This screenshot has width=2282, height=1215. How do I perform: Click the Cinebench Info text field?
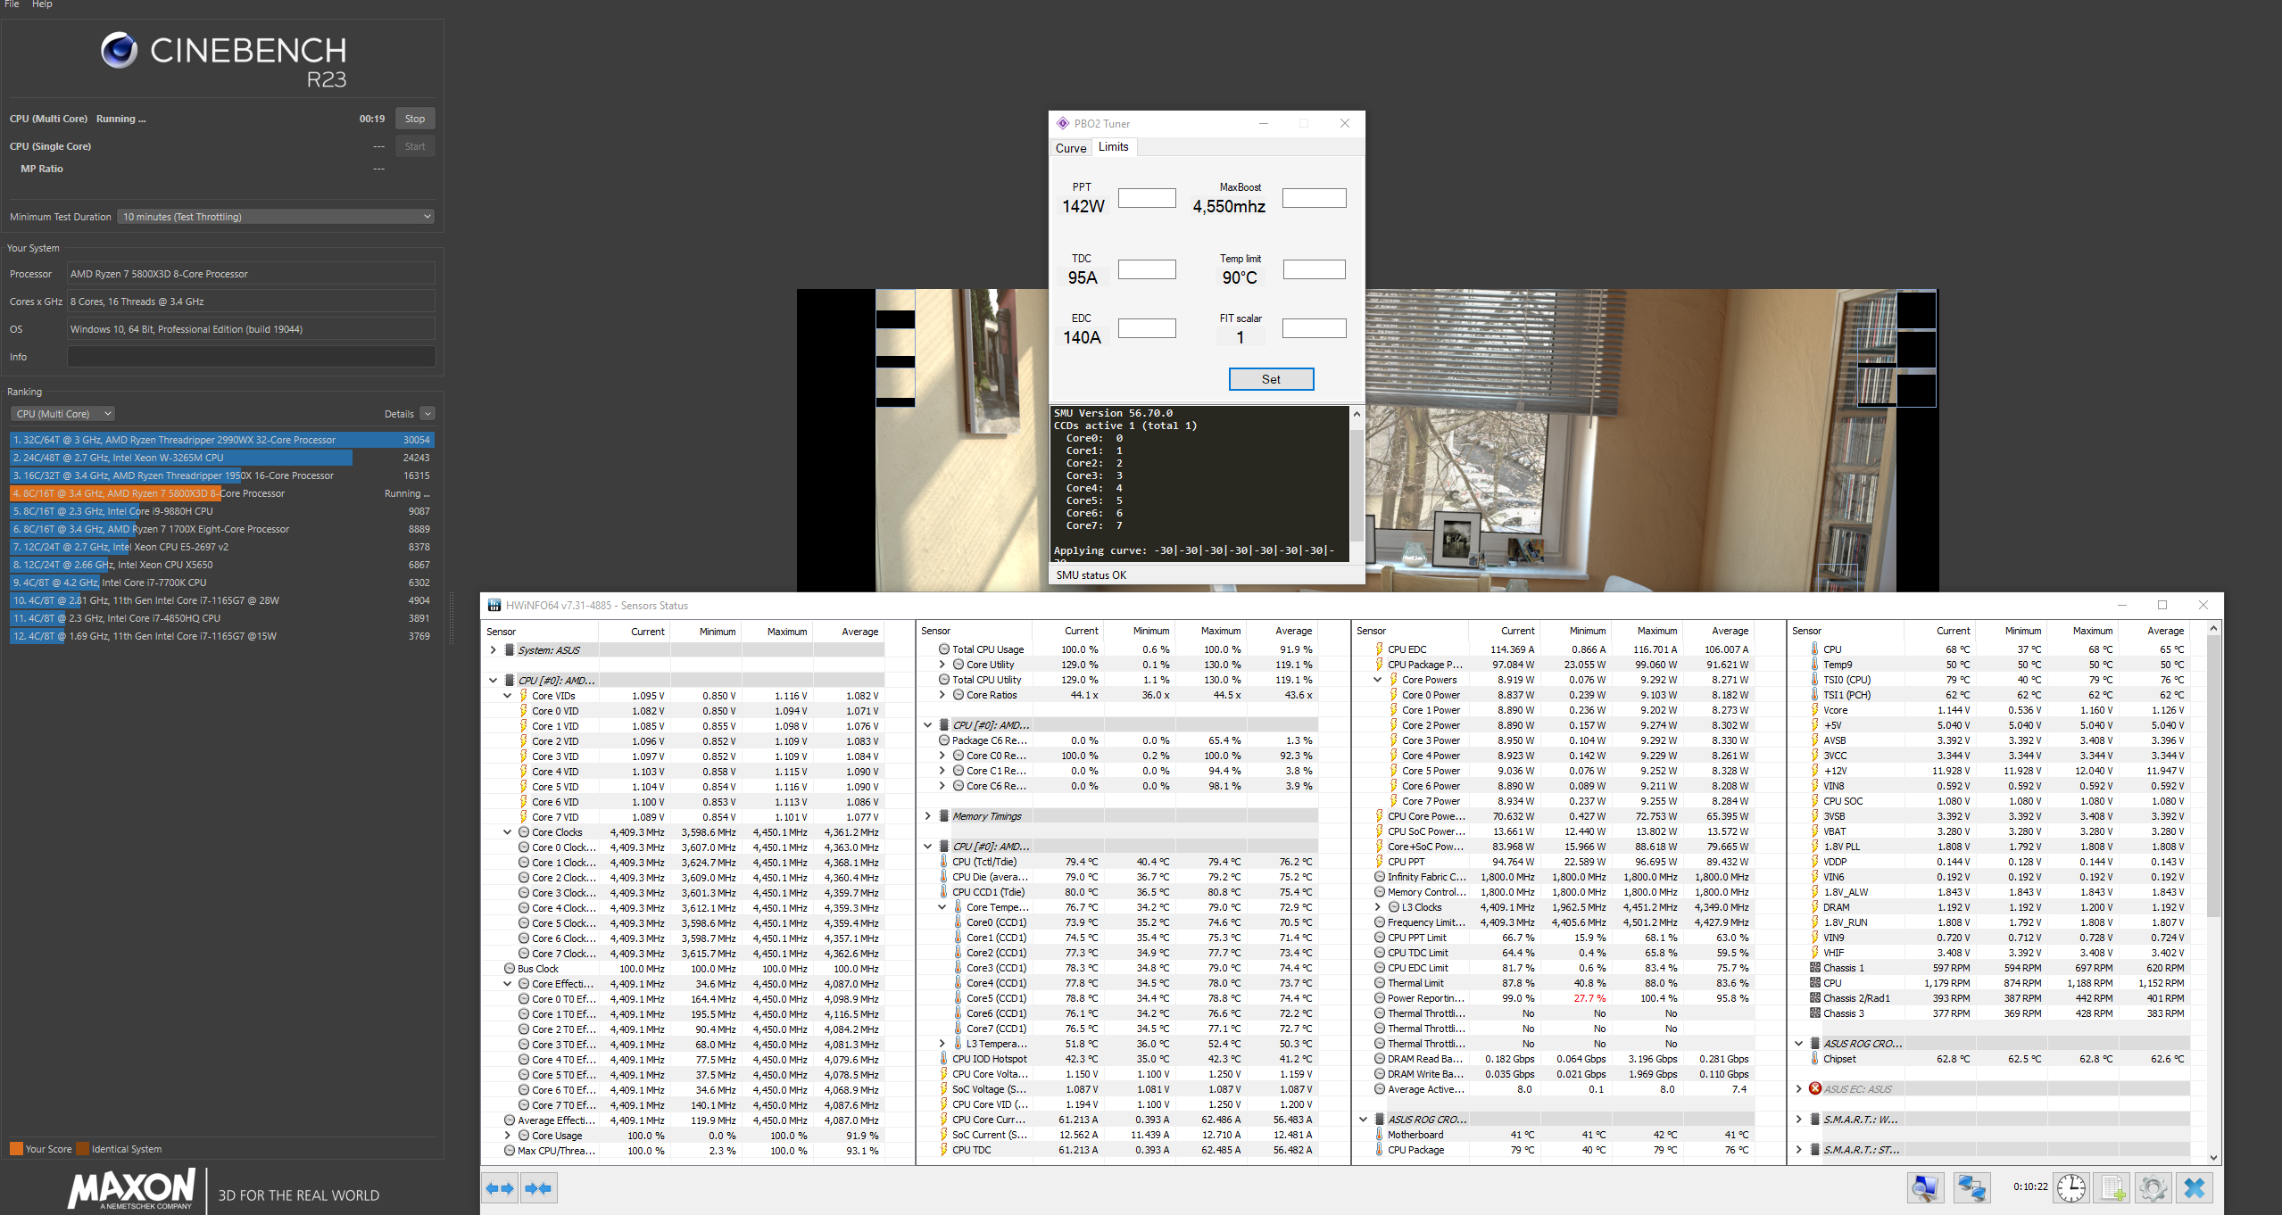[x=252, y=357]
